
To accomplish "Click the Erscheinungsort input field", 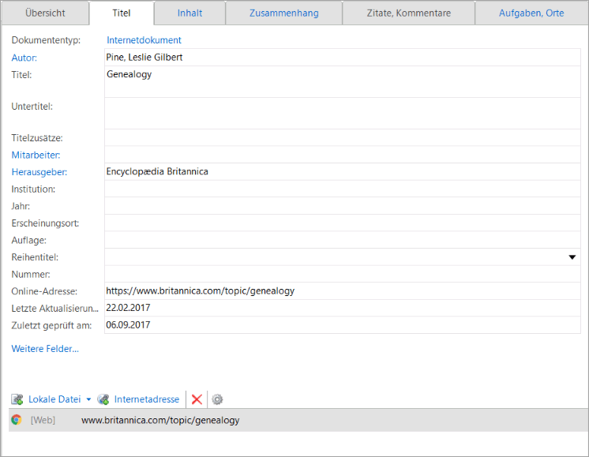I will coord(343,223).
